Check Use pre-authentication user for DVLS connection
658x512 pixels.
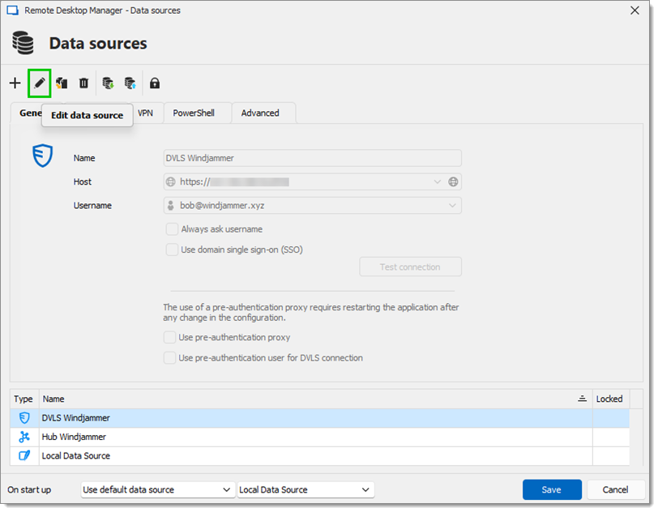pyautogui.click(x=169, y=358)
